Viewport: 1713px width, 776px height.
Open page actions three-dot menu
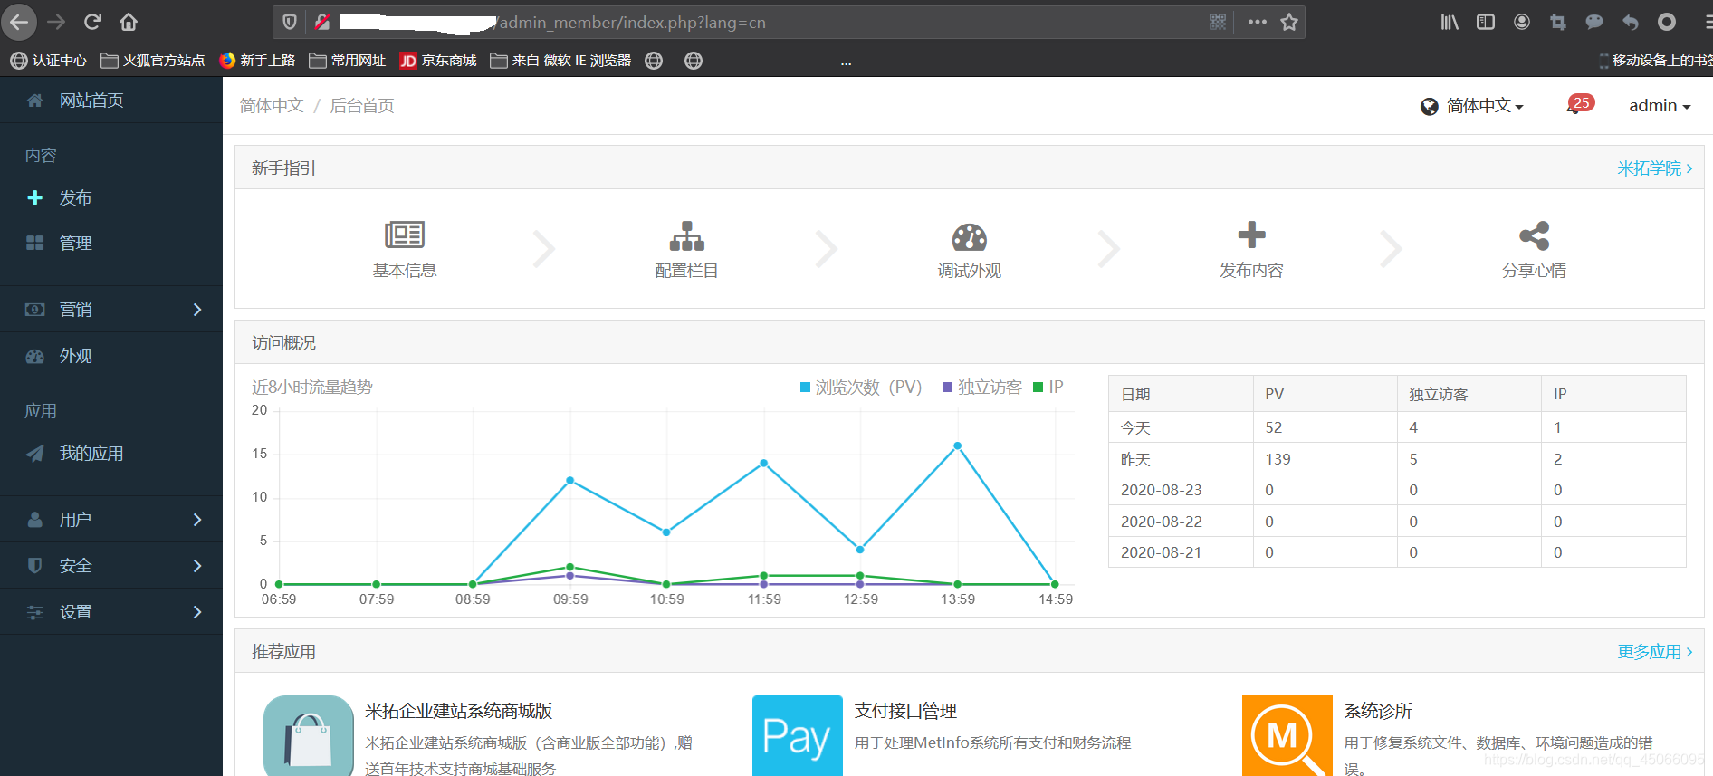(1257, 22)
